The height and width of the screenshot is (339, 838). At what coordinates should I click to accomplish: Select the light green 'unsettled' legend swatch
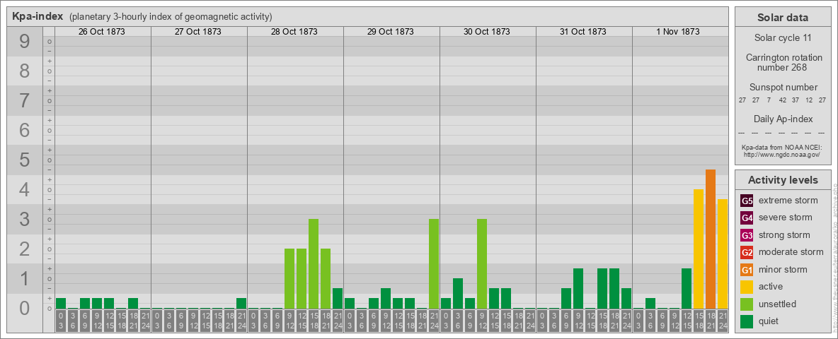pos(747,304)
